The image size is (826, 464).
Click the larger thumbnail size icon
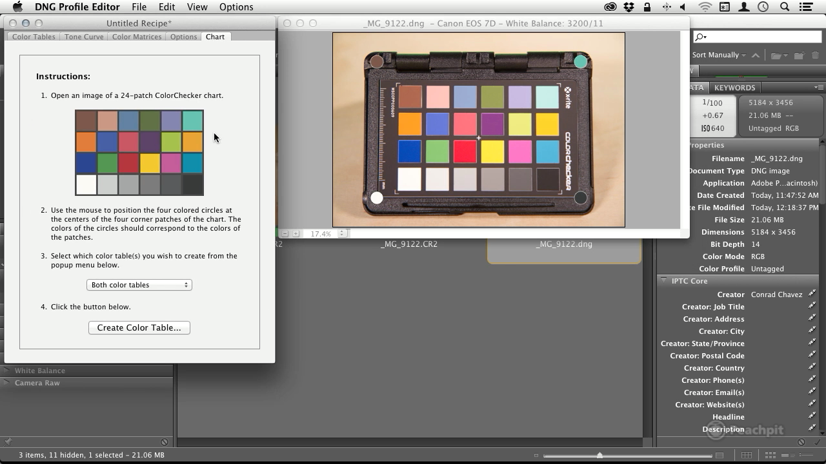click(x=720, y=456)
